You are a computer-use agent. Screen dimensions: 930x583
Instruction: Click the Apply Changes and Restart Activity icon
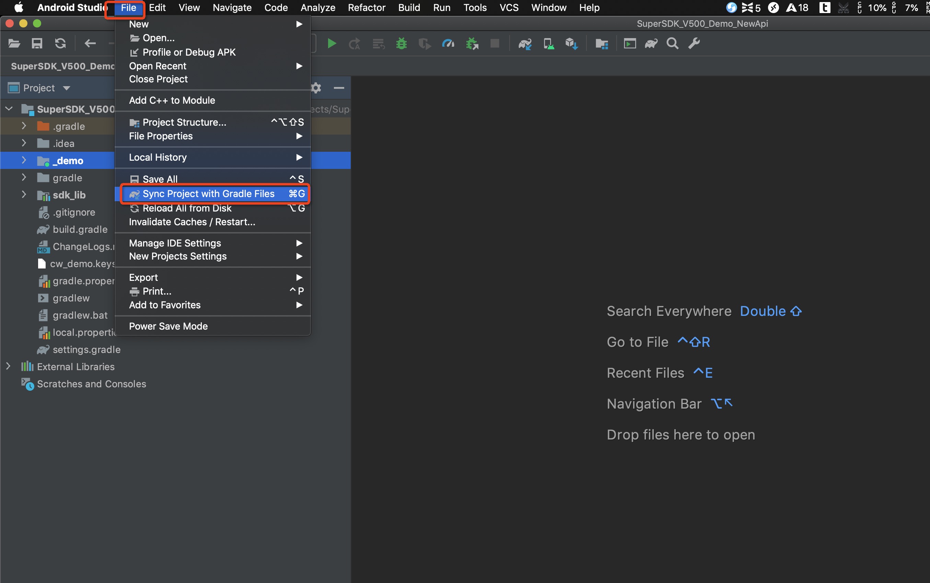click(x=354, y=44)
